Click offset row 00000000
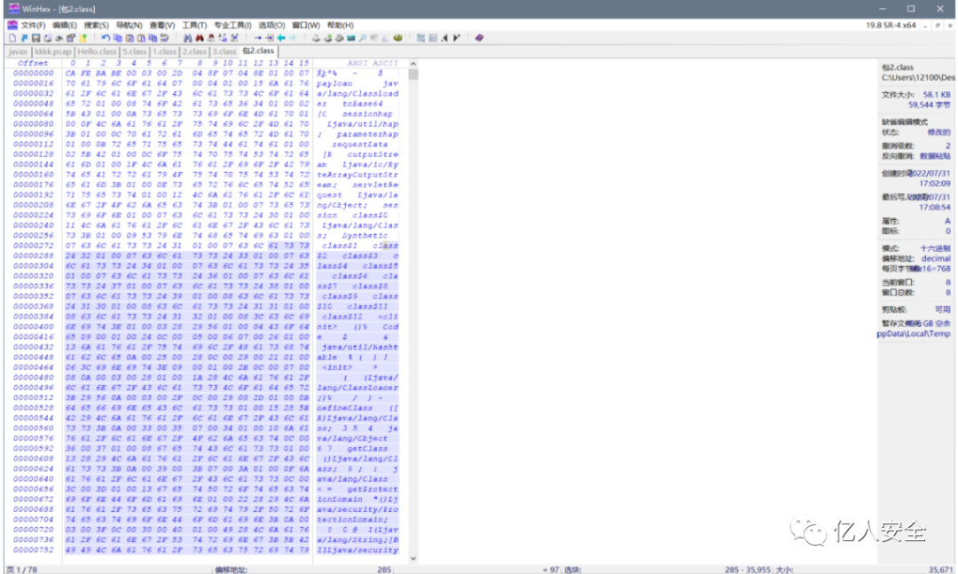The width and height of the screenshot is (958, 574). click(x=34, y=74)
